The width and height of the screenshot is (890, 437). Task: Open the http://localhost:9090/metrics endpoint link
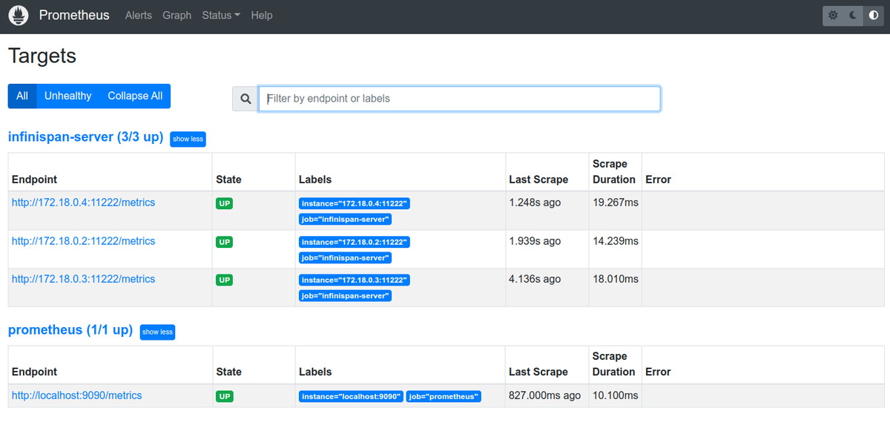click(x=76, y=395)
